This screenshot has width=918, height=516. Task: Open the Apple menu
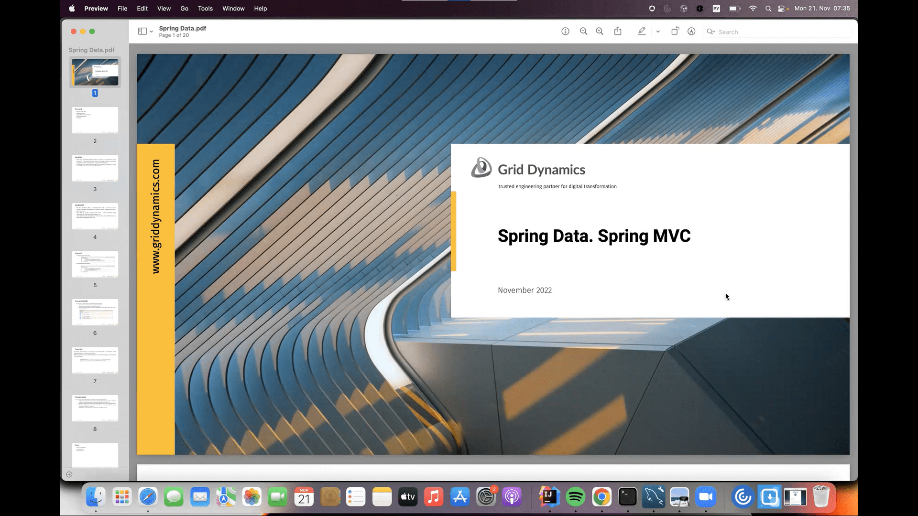72,8
